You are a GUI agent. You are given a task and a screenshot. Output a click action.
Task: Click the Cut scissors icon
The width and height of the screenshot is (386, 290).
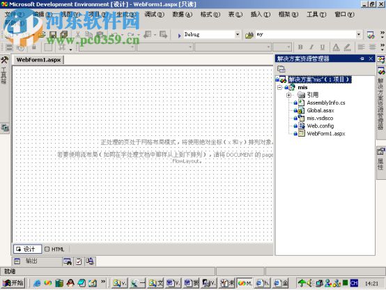point(78,35)
